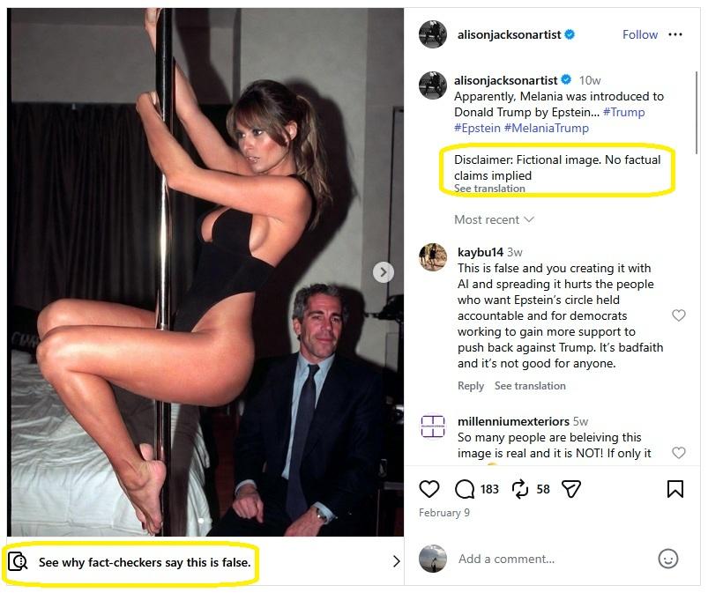Open more options three-dot menu
This screenshot has height=593, width=708.
[x=675, y=34]
